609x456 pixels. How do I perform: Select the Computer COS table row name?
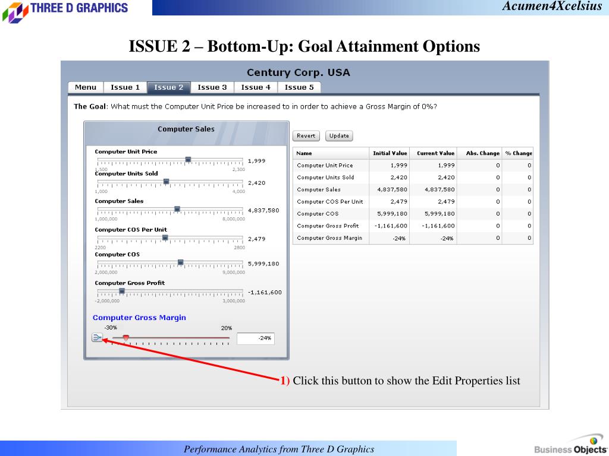(318, 214)
